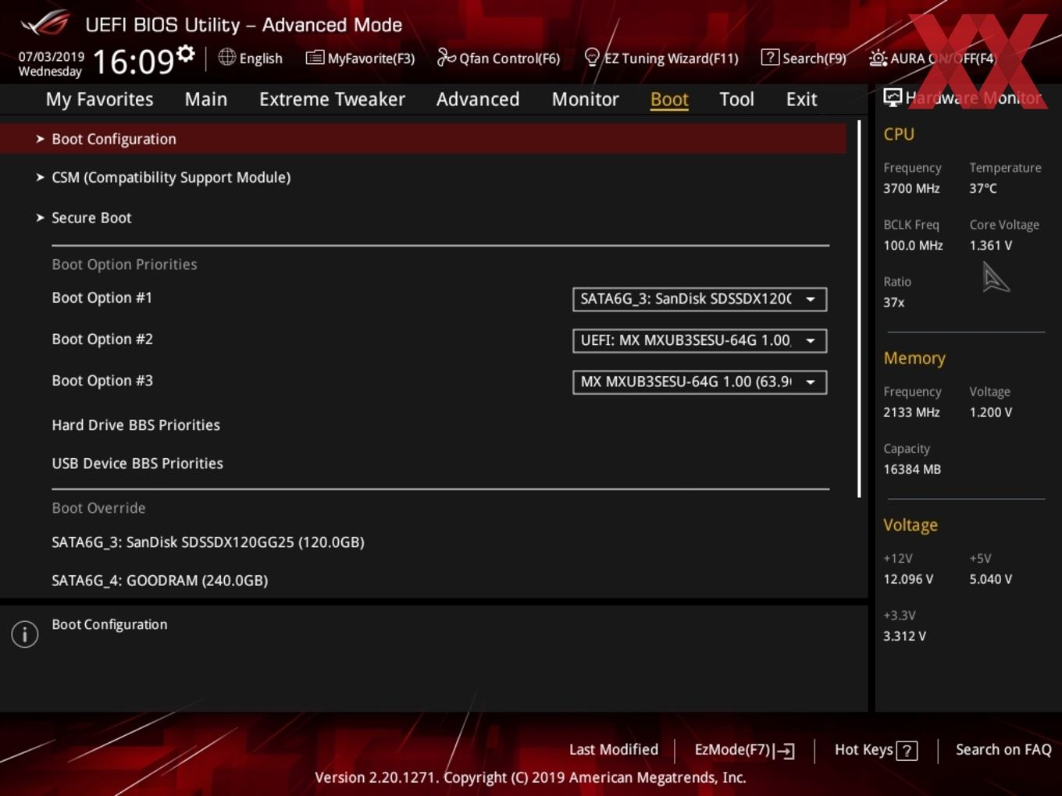Click the globe language icon
This screenshot has width=1062, height=796.
click(x=226, y=57)
